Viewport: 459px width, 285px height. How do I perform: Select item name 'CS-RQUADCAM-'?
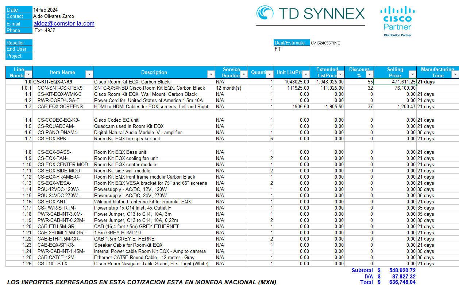point(56,126)
